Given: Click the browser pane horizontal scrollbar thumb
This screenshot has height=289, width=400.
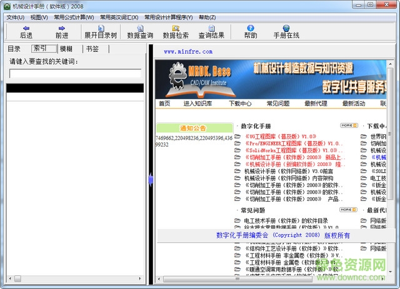Looking at the screenshot, I should click(237, 279).
